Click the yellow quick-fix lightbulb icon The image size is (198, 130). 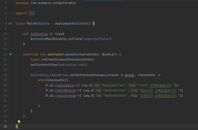point(19,122)
